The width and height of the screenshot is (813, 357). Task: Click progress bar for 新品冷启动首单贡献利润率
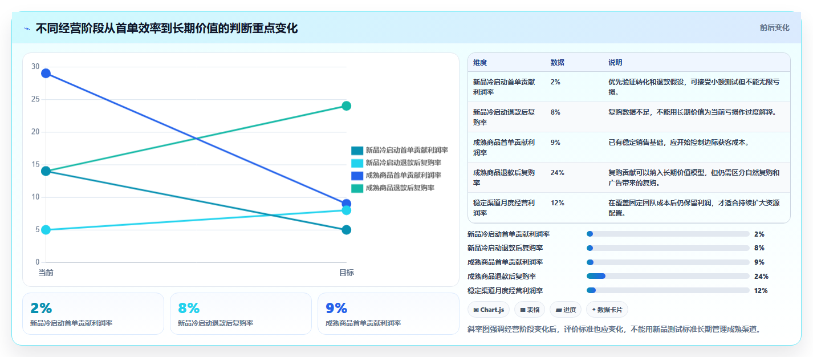tap(668, 234)
